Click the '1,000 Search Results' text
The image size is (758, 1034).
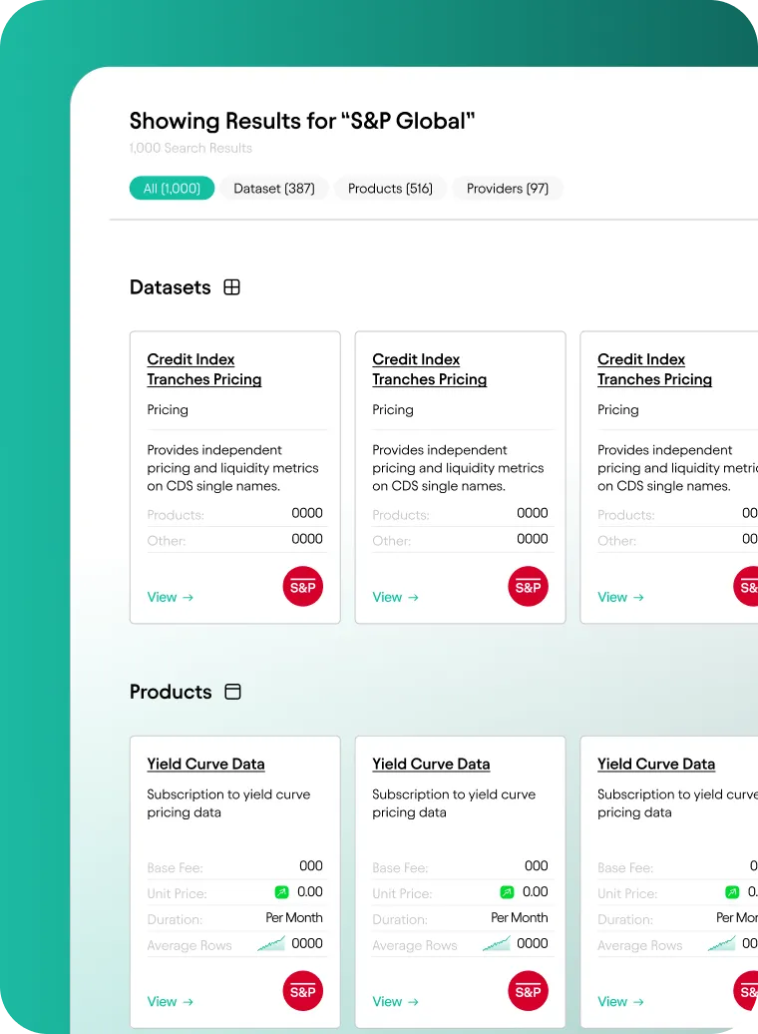click(190, 148)
